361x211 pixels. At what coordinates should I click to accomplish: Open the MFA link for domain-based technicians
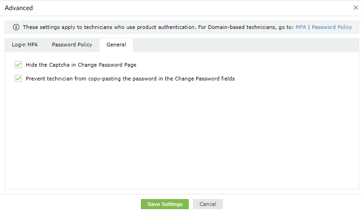pos(301,27)
